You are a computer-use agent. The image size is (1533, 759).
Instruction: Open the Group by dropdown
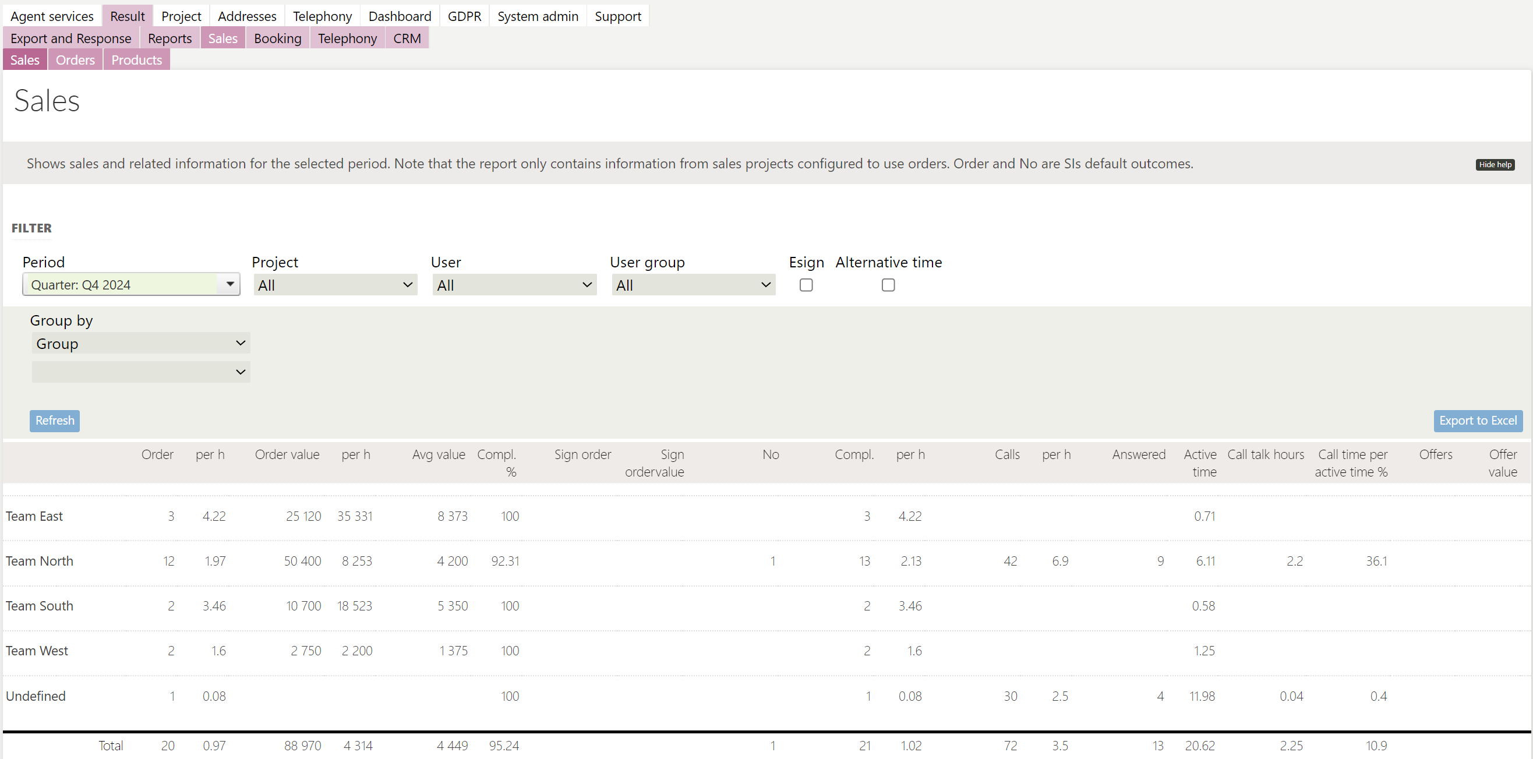point(140,344)
